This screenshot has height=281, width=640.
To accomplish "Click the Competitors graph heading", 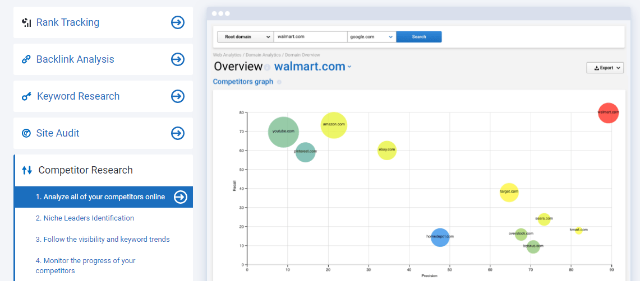I will 243,82.
